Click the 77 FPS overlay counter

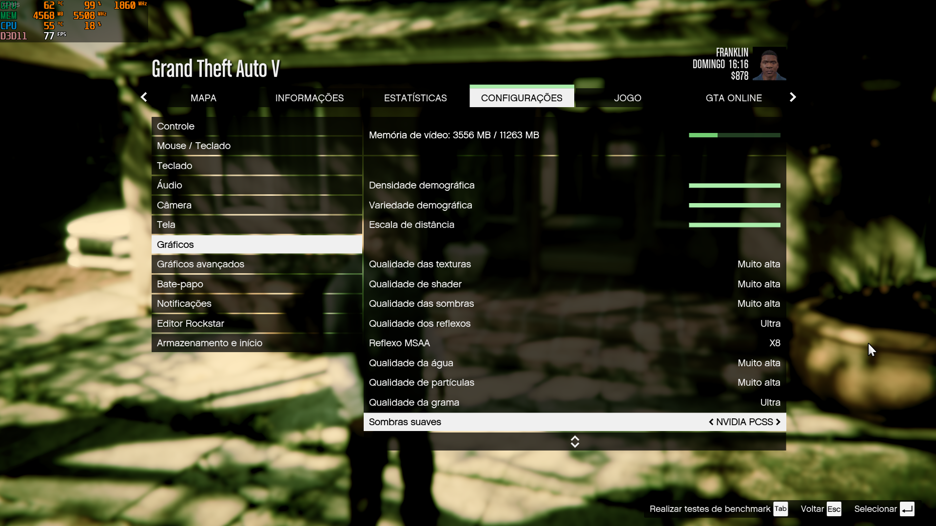tap(55, 36)
